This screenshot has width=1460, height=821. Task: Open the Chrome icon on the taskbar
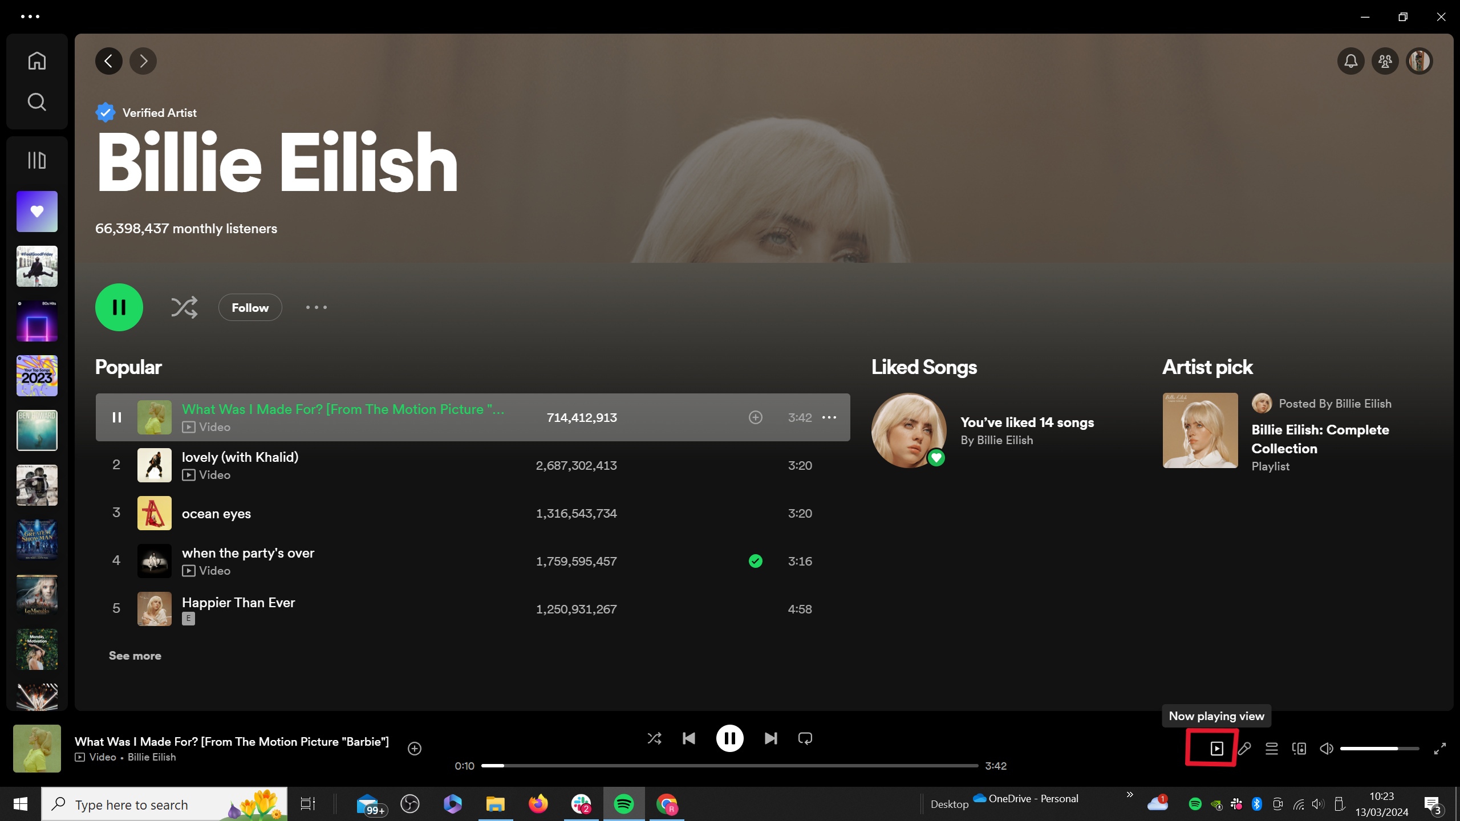[667, 804]
